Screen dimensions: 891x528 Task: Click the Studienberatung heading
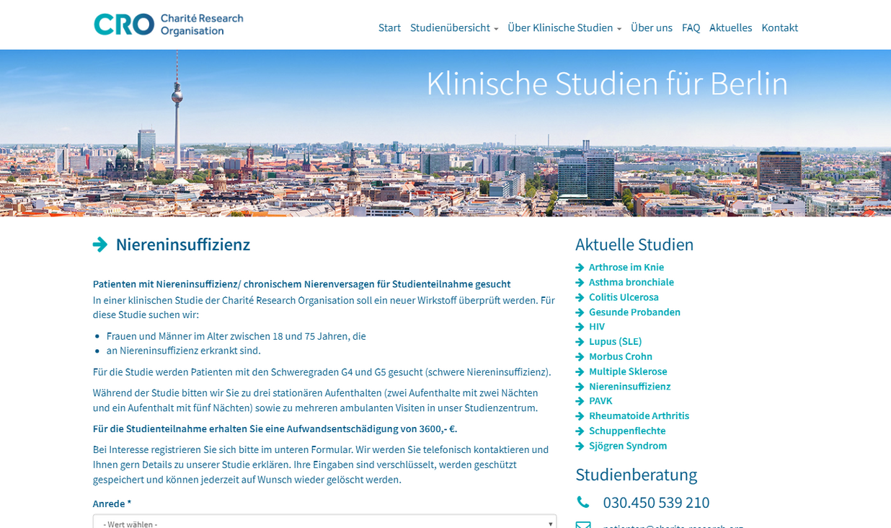tap(636, 475)
